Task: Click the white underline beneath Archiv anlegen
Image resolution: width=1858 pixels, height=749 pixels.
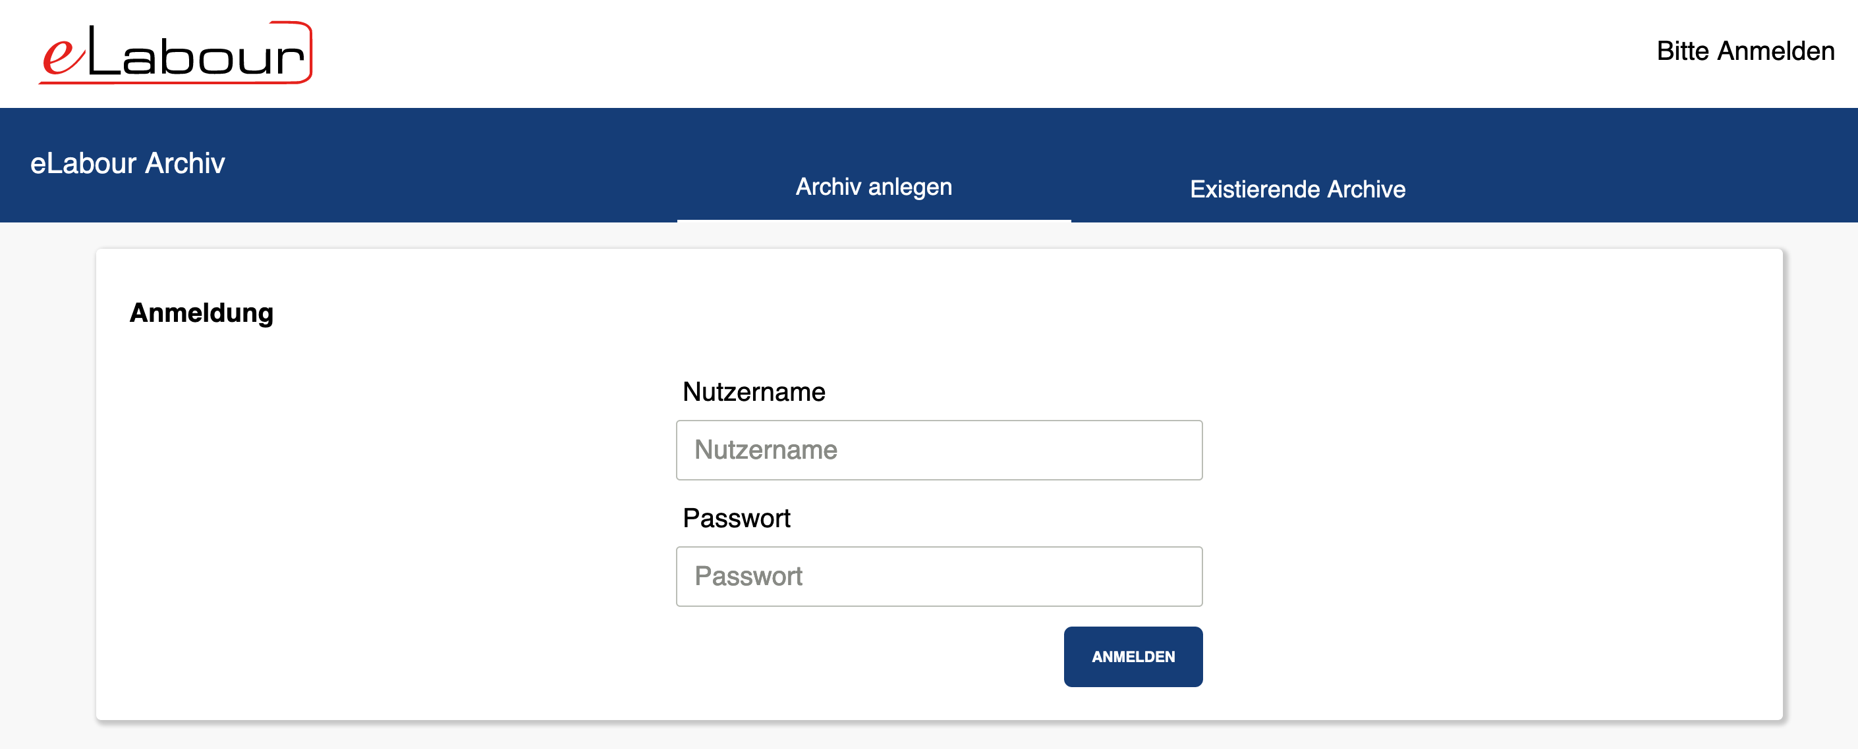Action: [874, 220]
